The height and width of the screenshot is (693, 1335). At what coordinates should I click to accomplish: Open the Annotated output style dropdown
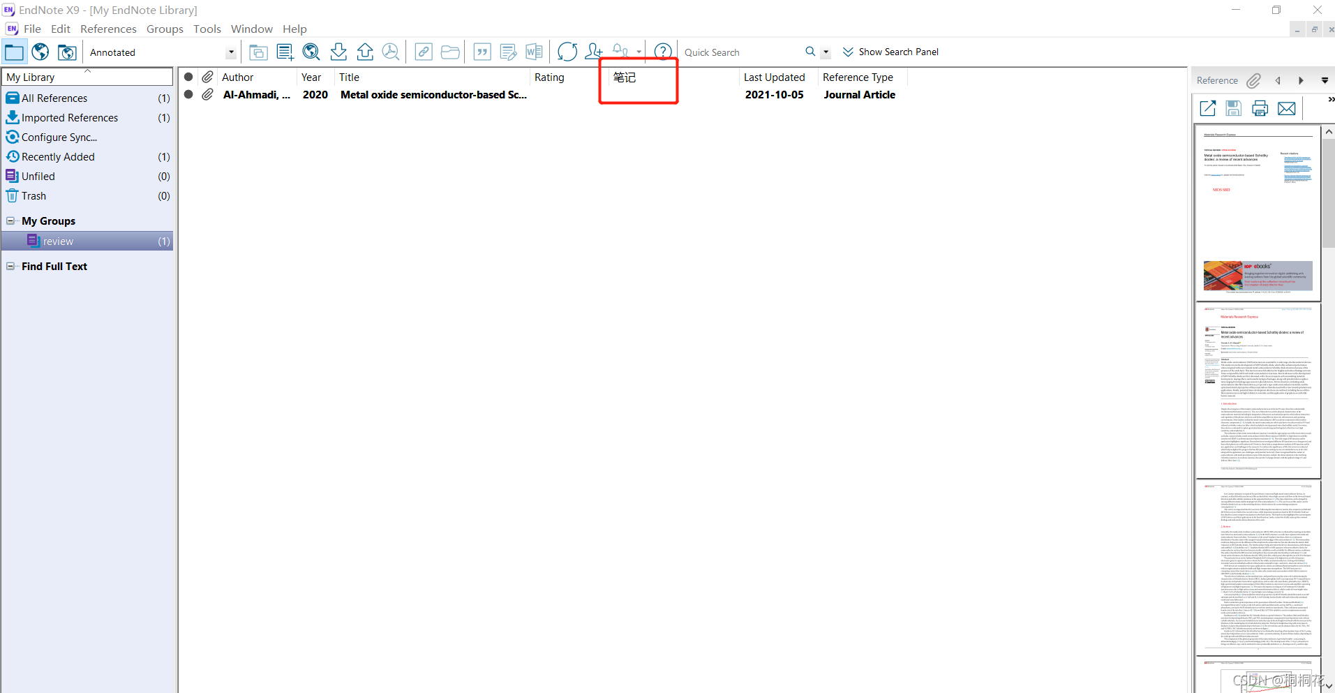230,52
